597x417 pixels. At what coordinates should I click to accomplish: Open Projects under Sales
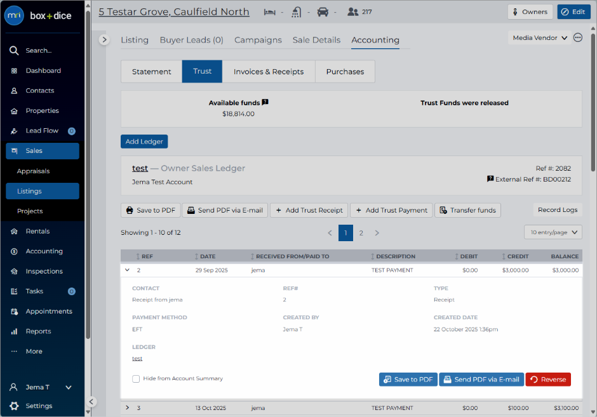pyautogui.click(x=30, y=211)
